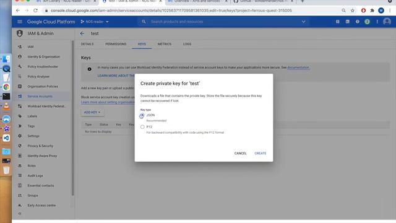Open the ADD KEY dropdown button
The height and width of the screenshot is (223, 396).
pyautogui.click(x=92, y=112)
